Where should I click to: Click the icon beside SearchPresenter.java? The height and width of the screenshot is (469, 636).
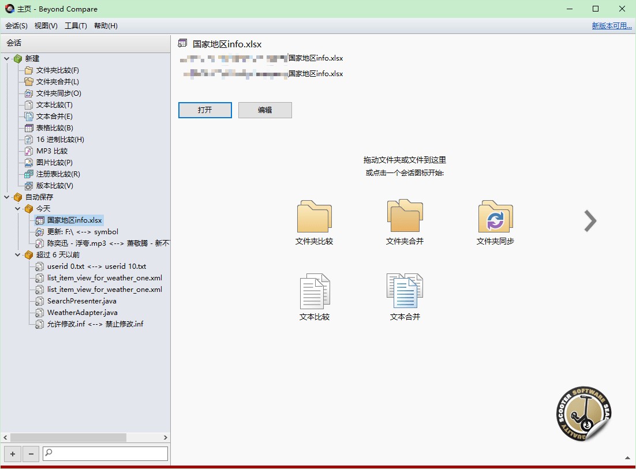click(40, 301)
